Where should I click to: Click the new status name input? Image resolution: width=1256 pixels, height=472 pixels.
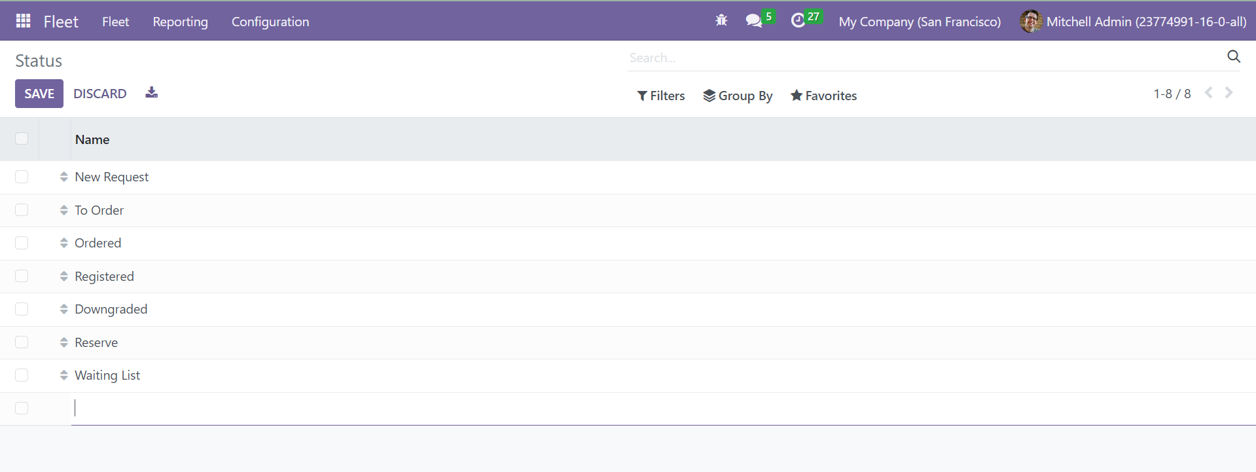663,408
